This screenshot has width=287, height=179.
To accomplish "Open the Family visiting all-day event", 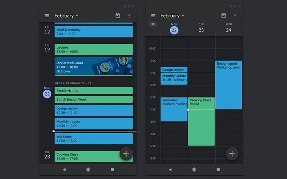I will [x=94, y=90].
